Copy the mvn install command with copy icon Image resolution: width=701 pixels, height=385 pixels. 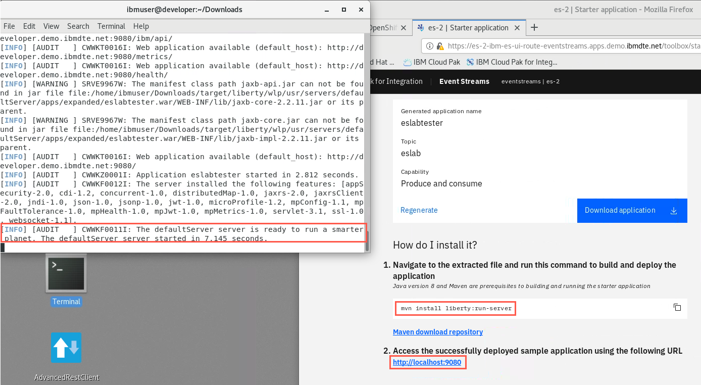[677, 307]
